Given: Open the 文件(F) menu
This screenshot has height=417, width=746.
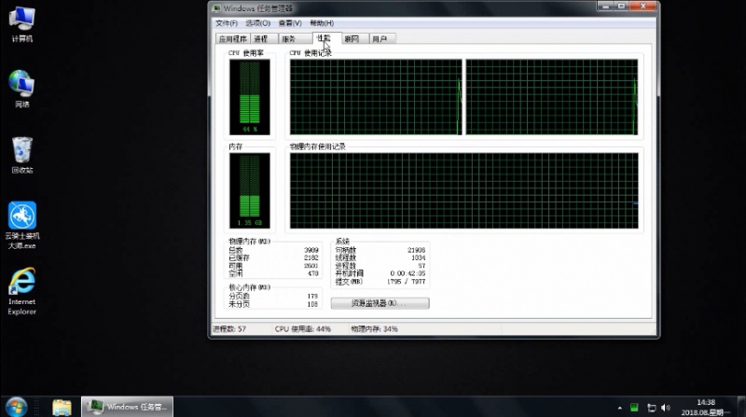Looking at the screenshot, I should tap(227, 22).
